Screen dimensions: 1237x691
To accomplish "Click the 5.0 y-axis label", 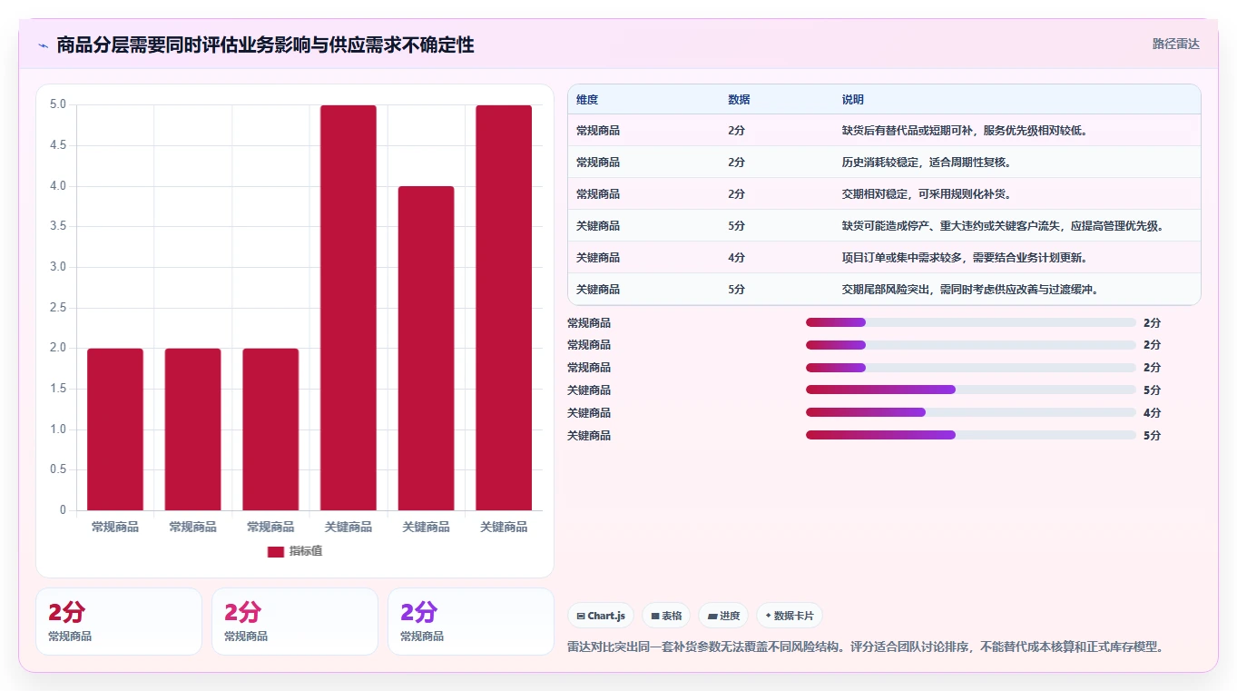I will (58, 104).
